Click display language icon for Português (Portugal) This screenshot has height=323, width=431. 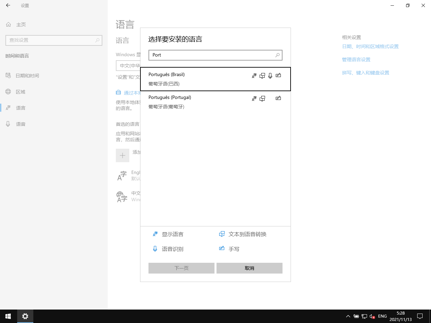254,99
